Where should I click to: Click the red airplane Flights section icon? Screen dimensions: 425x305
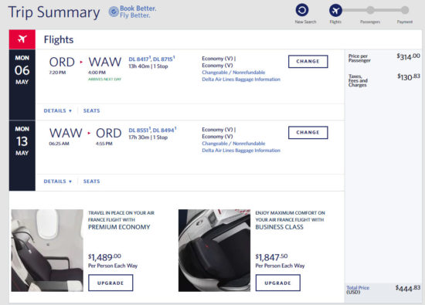point(22,39)
